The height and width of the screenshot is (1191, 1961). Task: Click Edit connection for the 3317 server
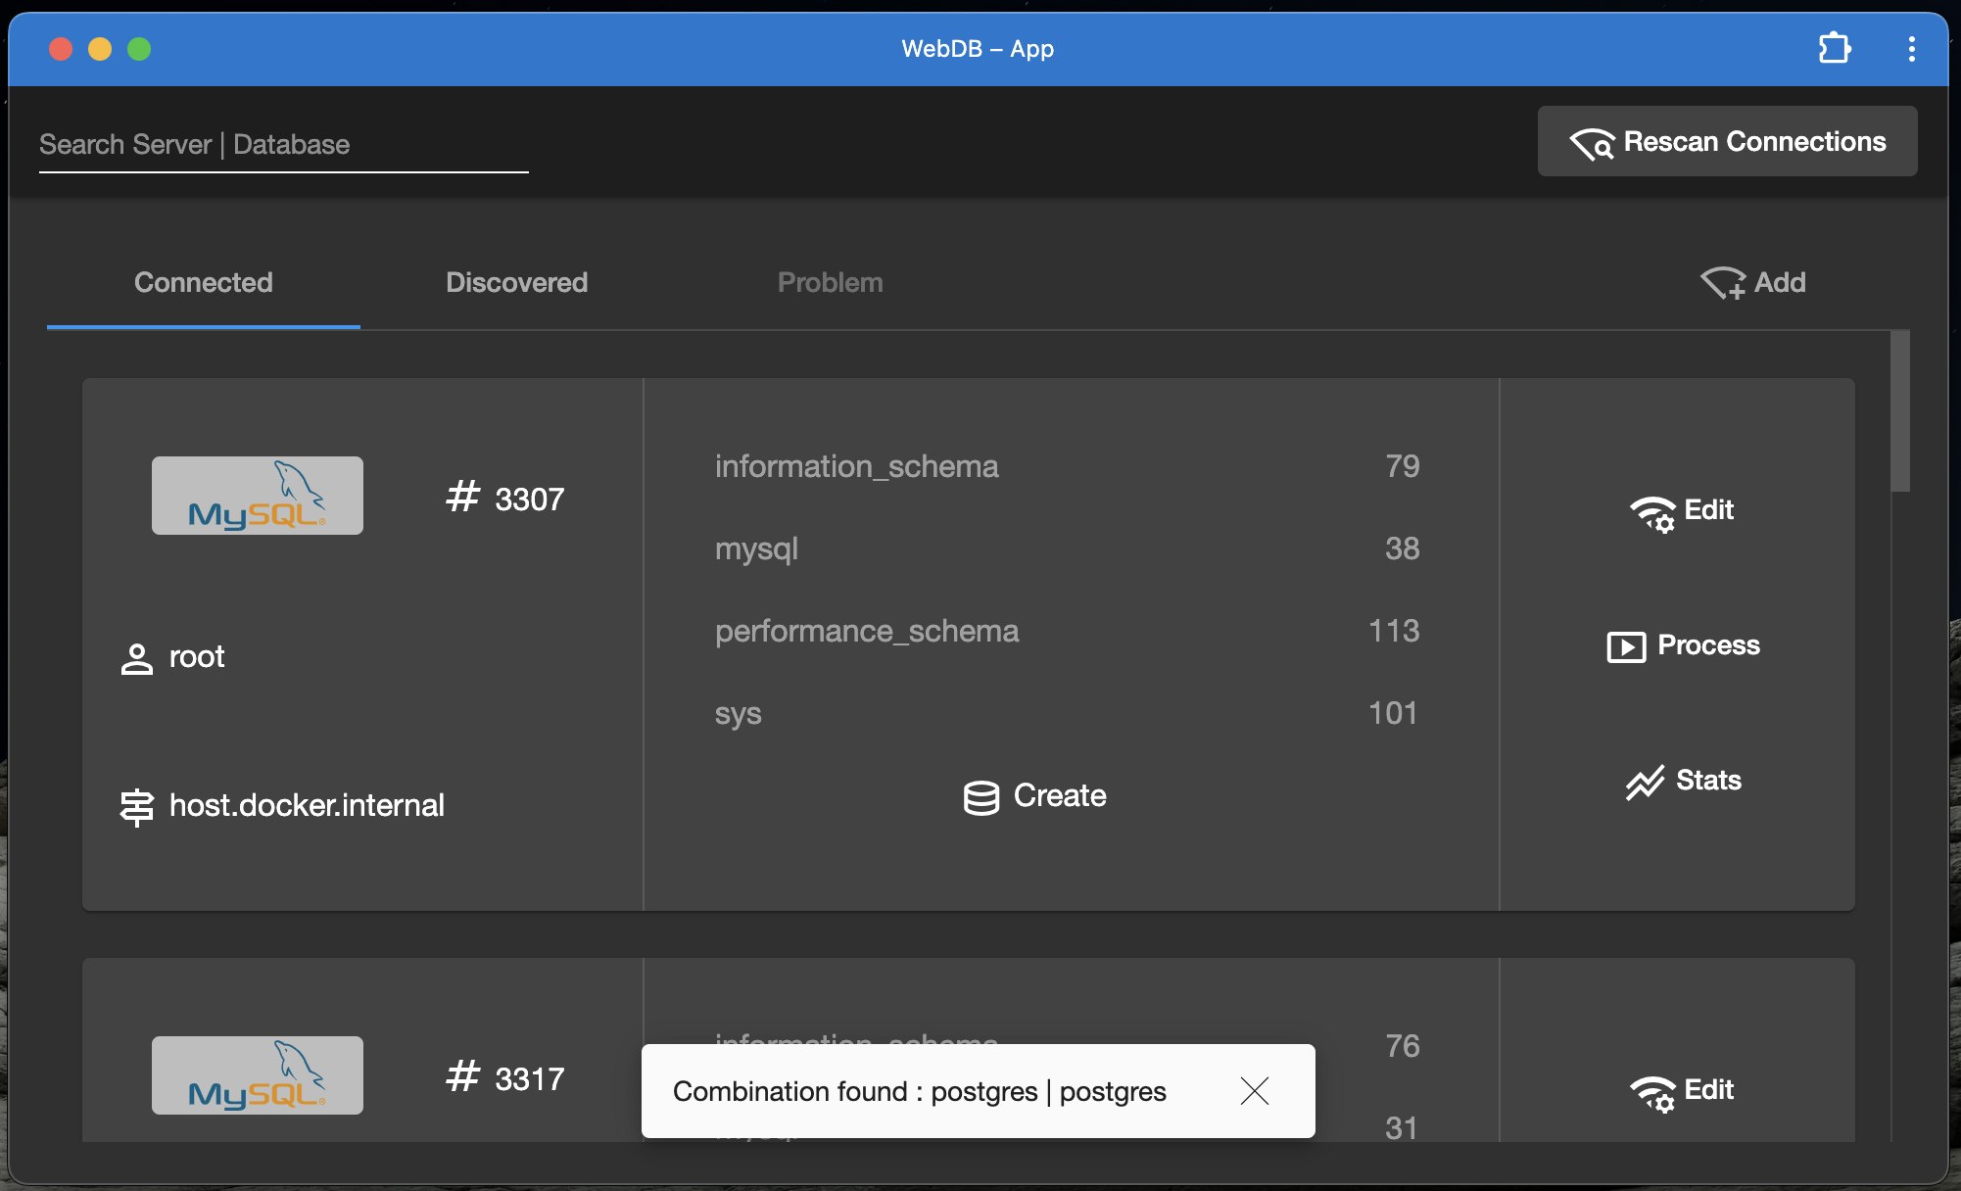(x=1682, y=1091)
